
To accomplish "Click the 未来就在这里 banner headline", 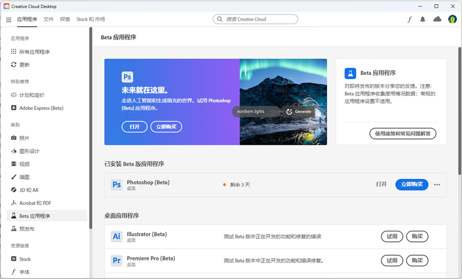I will coord(145,90).
